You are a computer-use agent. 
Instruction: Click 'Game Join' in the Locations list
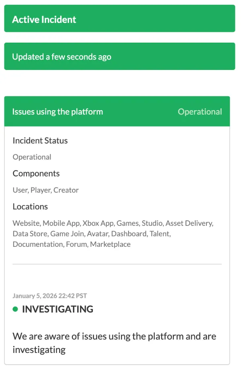click(67, 234)
